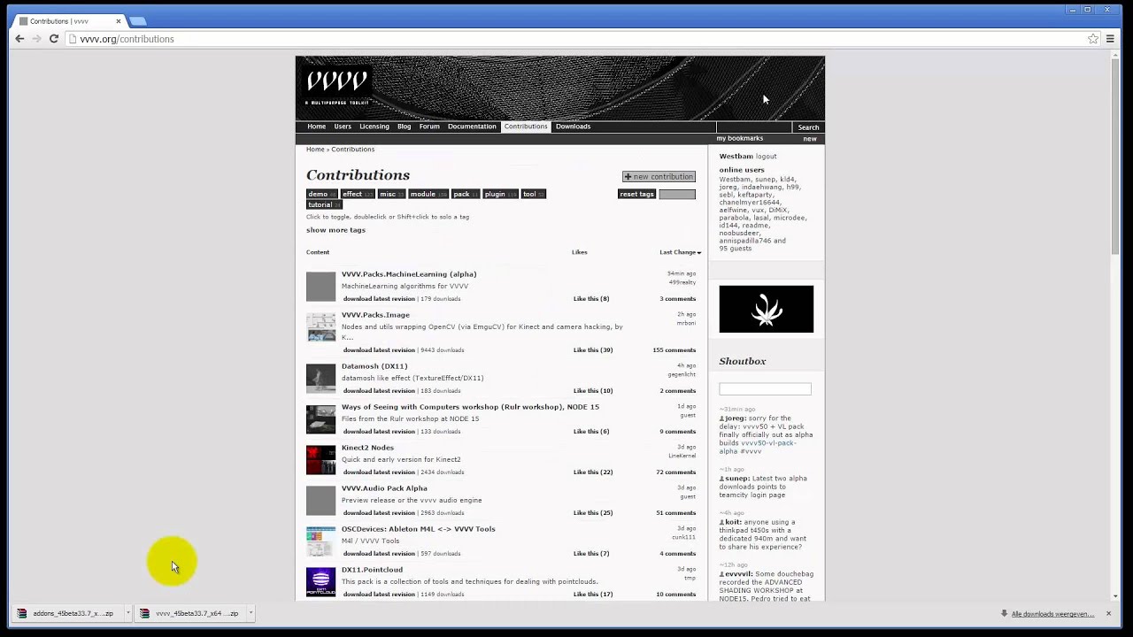Open addons zip download options arrow
This screenshot has width=1133, height=637.
127,613
